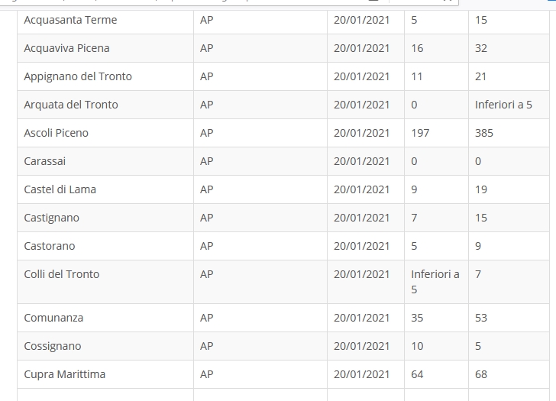556x401 pixels.
Task: Click the Cossignano row name
Action: (x=105, y=346)
